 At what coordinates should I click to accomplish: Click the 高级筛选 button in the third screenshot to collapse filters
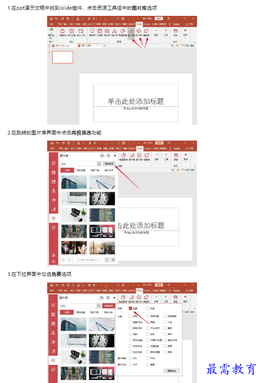click(x=109, y=305)
